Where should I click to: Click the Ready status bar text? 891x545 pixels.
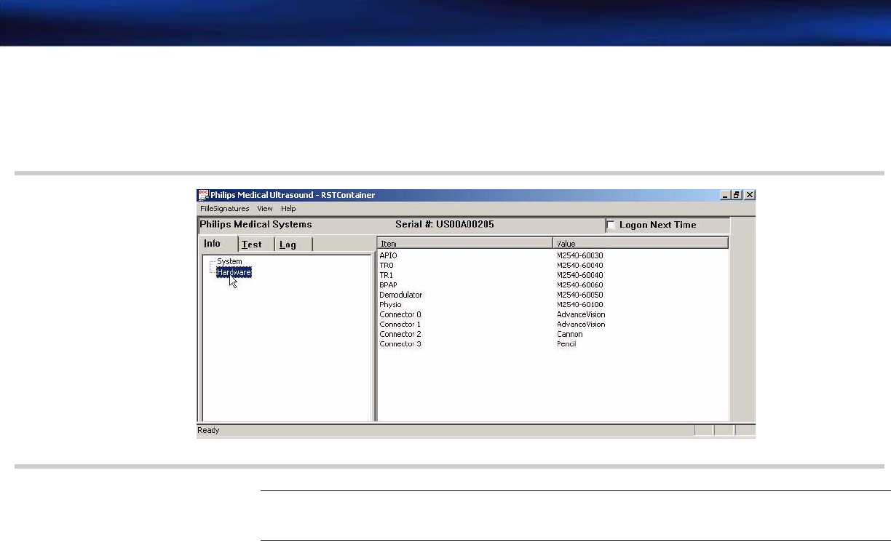[x=208, y=431]
